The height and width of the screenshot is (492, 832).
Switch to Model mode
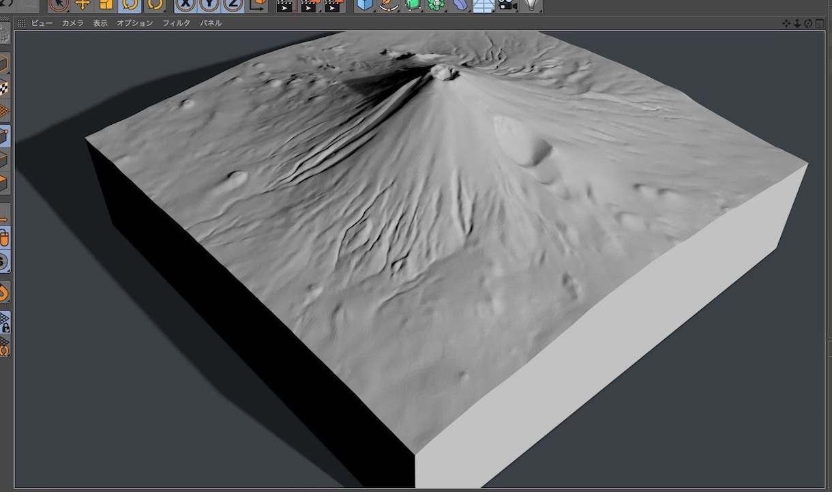5,63
